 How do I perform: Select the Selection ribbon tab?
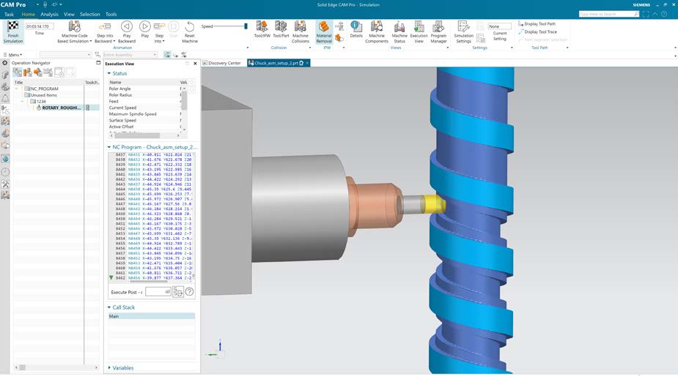click(x=89, y=14)
